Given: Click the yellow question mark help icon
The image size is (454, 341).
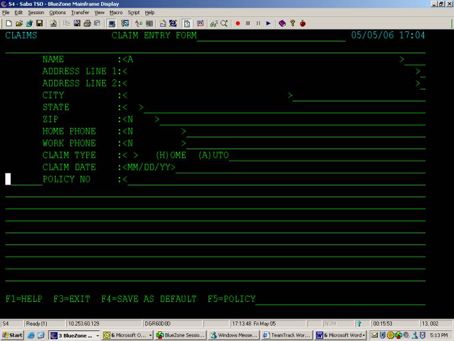Looking at the screenshot, I should tap(293, 24).
